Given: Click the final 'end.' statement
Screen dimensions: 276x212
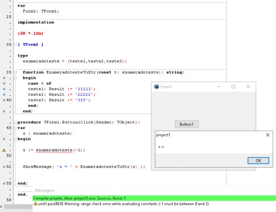Looking at the screenshot, I should pyautogui.click(x=23, y=194).
